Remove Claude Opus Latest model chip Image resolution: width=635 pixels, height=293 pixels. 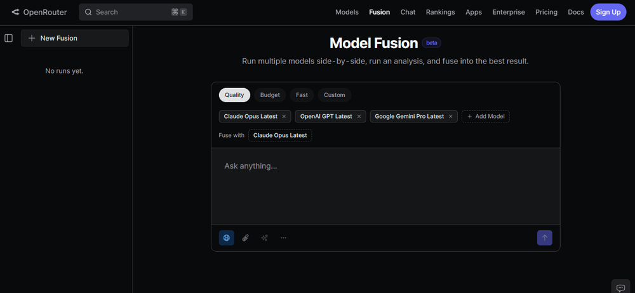tap(284, 117)
